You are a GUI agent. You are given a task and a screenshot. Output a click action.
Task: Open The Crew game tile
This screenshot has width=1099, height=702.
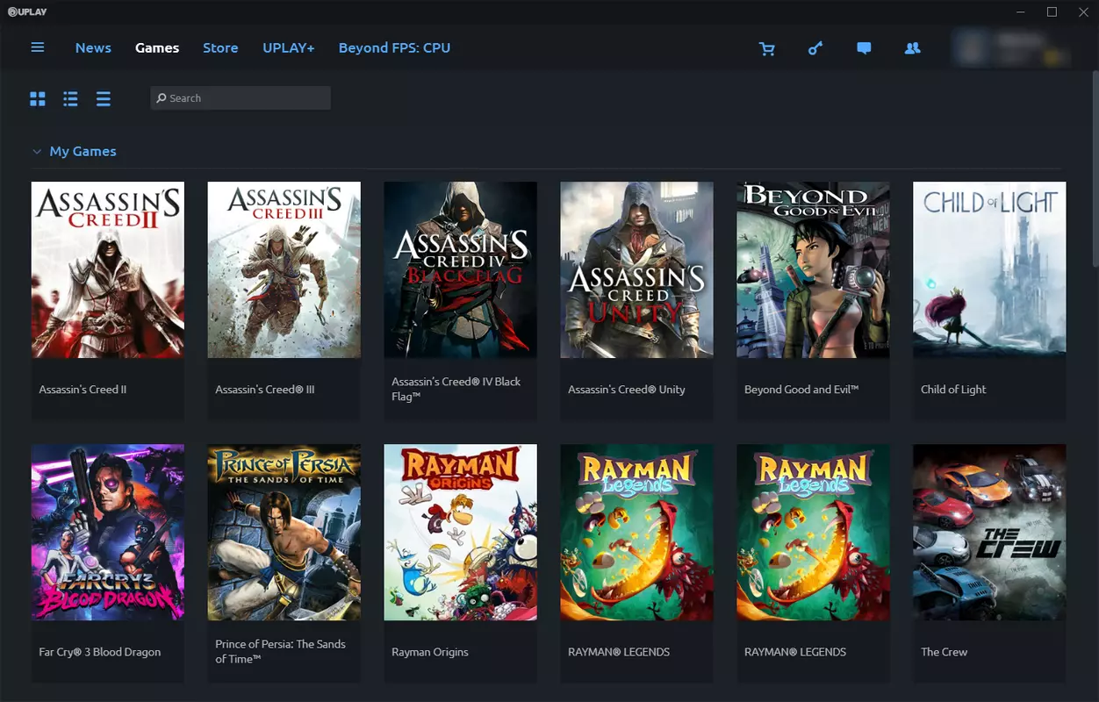pyautogui.click(x=989, y=563)
